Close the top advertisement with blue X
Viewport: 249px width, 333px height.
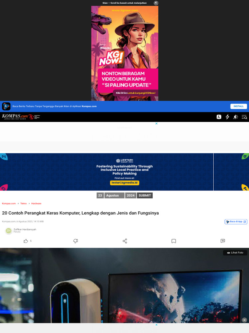coord(157,123)
